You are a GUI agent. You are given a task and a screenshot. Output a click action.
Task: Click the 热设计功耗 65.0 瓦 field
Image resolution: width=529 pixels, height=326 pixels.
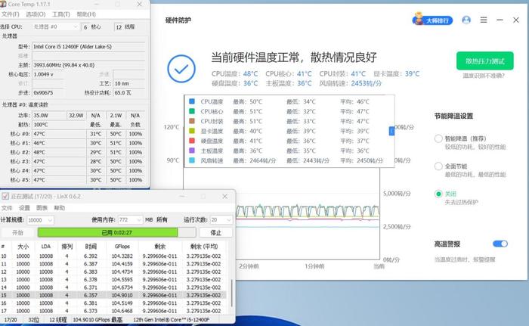129,92
